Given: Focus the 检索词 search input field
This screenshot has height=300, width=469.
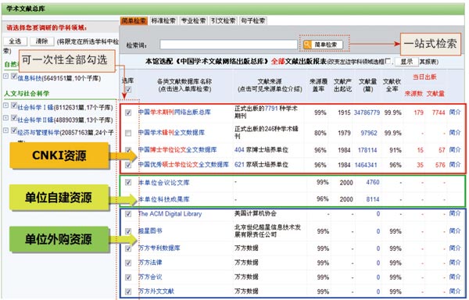Looking at the screenshot, I should 228,45.
